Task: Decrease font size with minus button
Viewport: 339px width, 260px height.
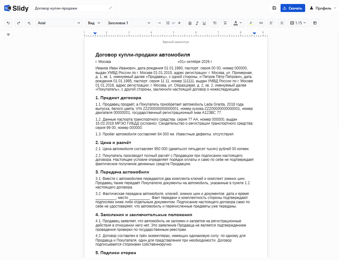Action: click(x=160, y=23)
